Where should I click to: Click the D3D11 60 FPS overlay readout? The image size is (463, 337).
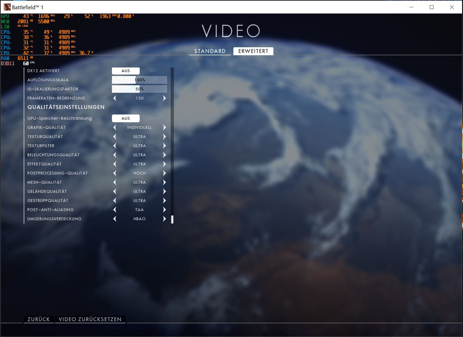click(x=18, y=63)
